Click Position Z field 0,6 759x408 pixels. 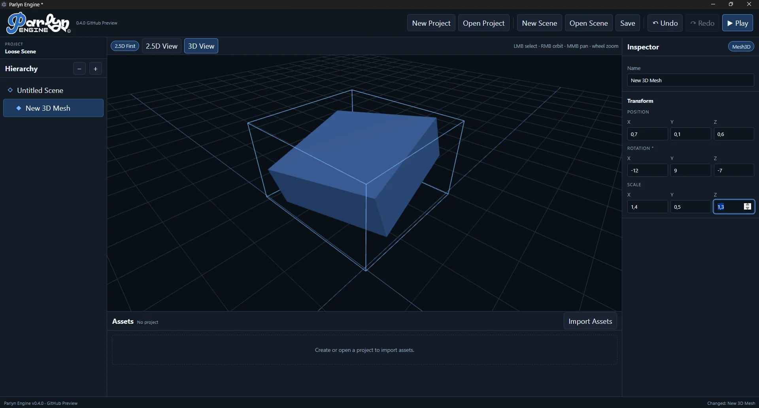coord(734,134)
